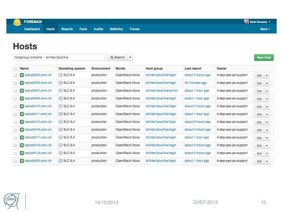Open the '42 minutes ago' last report link
283x212 pixels.
[196, 83]
